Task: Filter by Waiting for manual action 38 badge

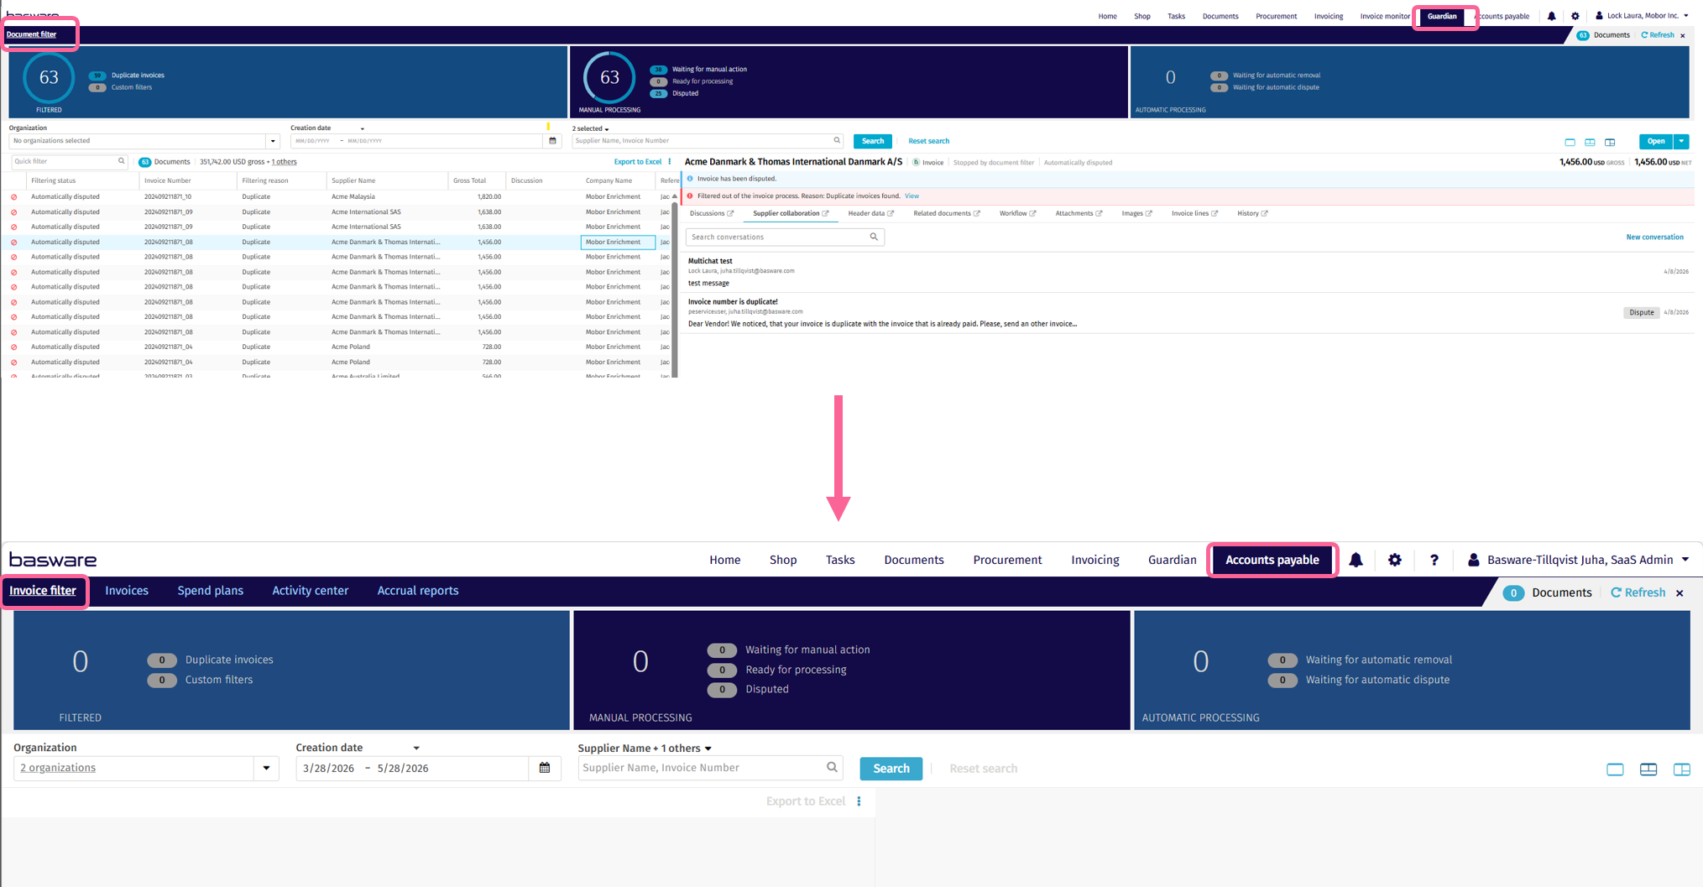Action: pos(658,70)
